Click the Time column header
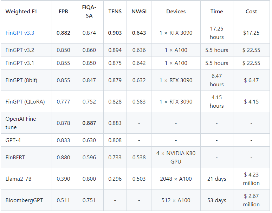Screen dimensions: 272x213 point(217,12)
